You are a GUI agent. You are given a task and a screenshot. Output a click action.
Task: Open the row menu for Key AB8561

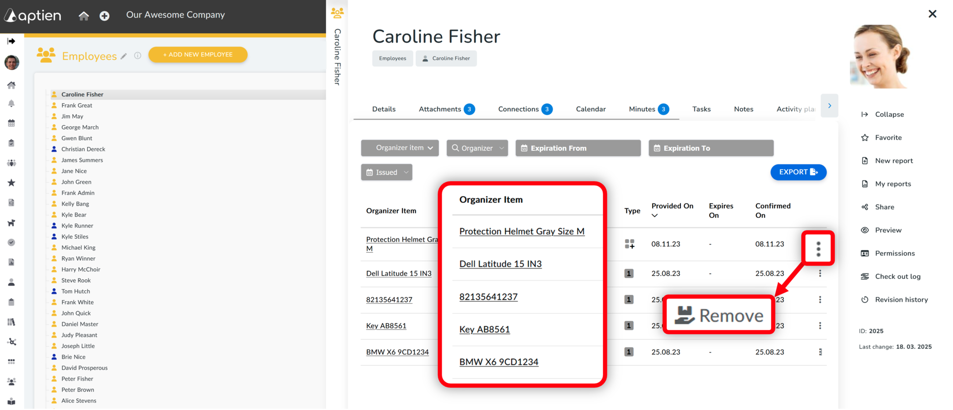pyautogui.click(x=820, y=326)
